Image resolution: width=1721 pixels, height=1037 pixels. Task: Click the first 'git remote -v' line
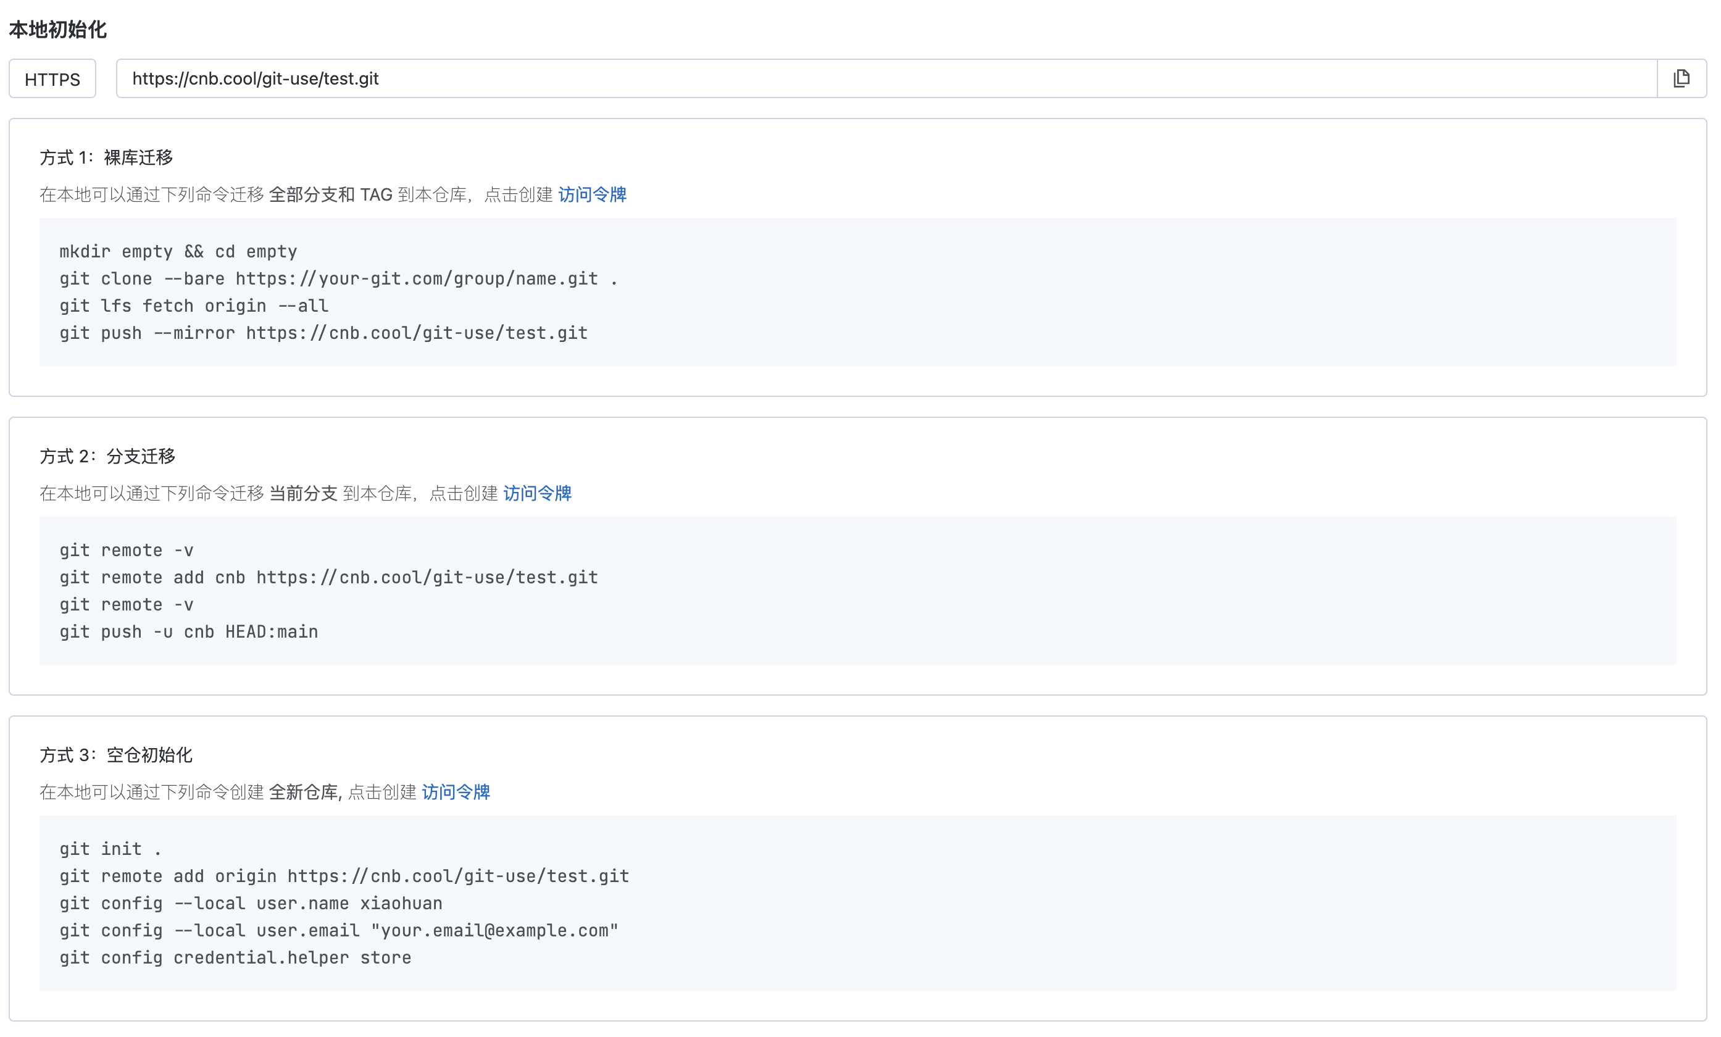click(x=127, y=550)
